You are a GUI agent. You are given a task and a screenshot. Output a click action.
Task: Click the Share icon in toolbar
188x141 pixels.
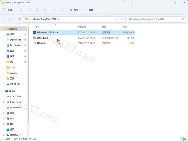point(54,10)
